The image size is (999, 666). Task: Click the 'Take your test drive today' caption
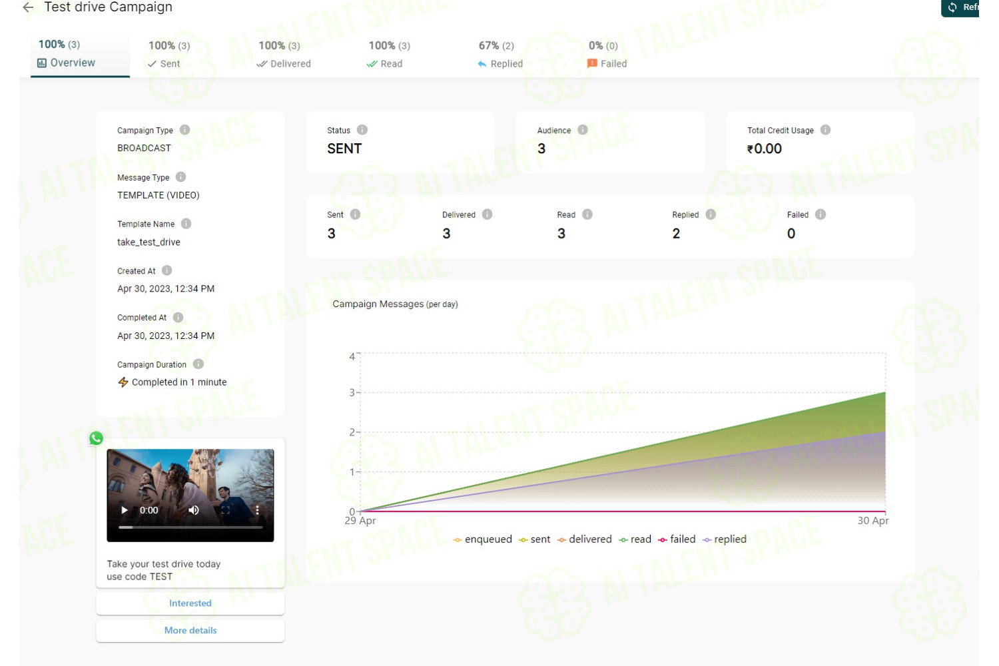[164, 564]
